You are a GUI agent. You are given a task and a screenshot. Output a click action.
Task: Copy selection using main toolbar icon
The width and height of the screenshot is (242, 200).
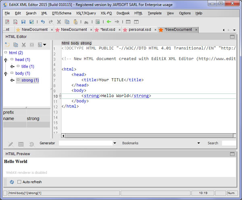point(67,22)
